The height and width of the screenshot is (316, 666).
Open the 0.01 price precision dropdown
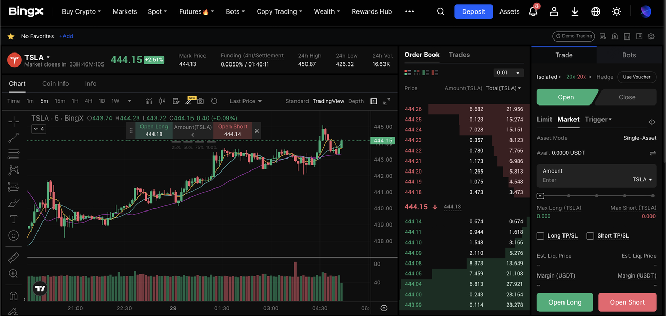[x=508, y=73]
